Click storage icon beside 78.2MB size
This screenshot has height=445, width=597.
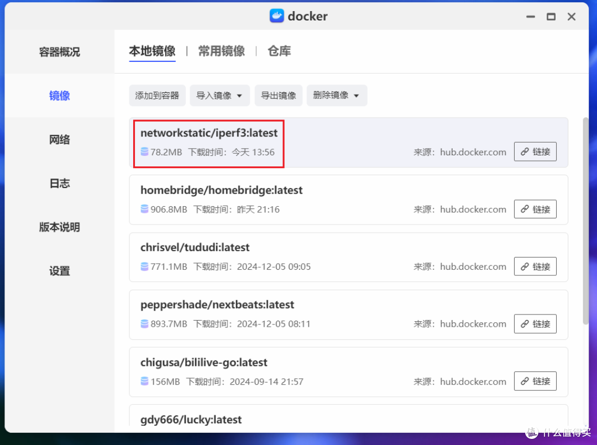coord(145,152)
